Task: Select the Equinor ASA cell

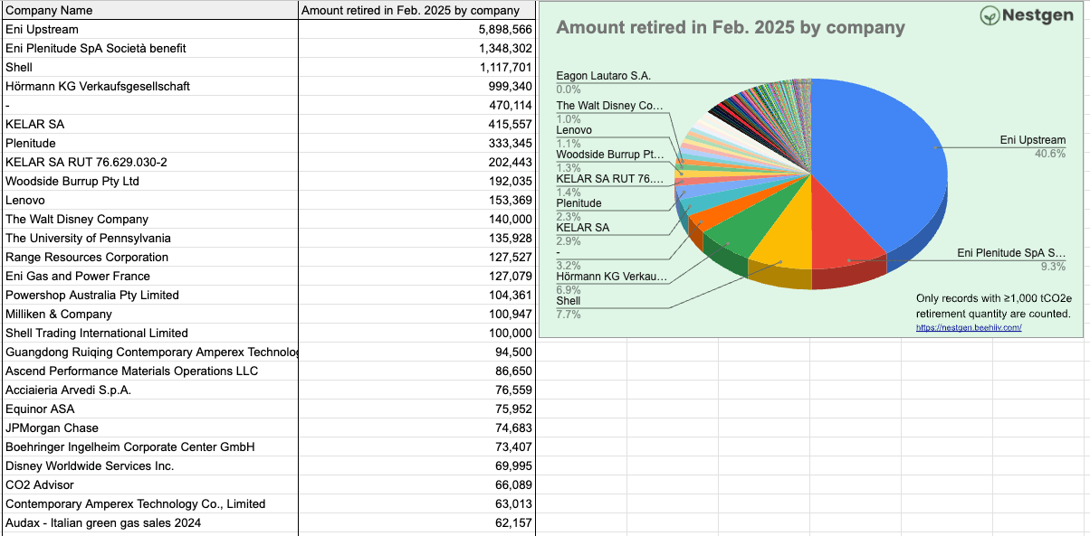Action: (149, 409)
